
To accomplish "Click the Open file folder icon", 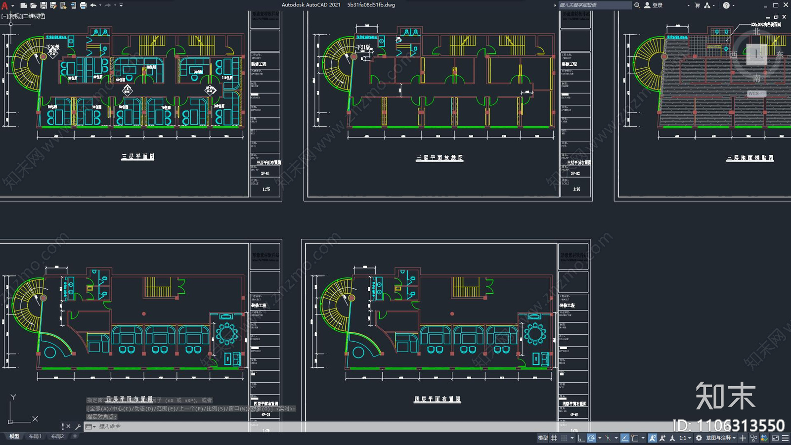I will click(x=33, y=5).
